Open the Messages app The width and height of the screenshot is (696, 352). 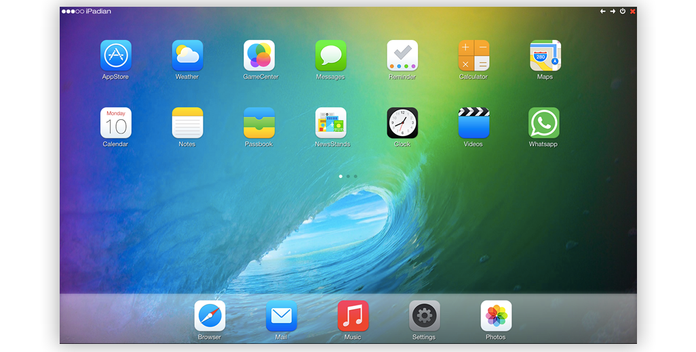330,56
